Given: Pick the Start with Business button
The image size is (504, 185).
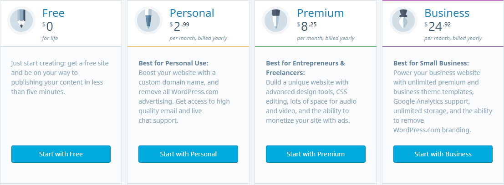Looking at the screenshot, I should click(443, 154).
